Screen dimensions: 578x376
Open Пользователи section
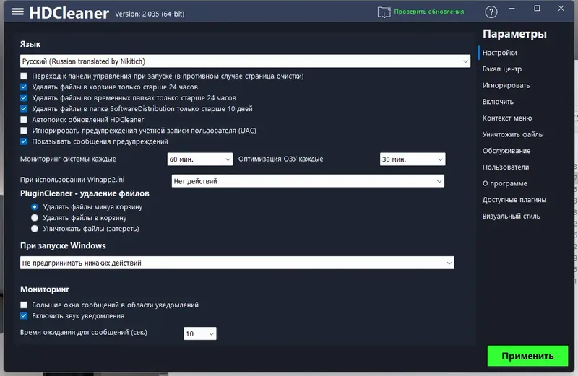[x=506, y=167]
